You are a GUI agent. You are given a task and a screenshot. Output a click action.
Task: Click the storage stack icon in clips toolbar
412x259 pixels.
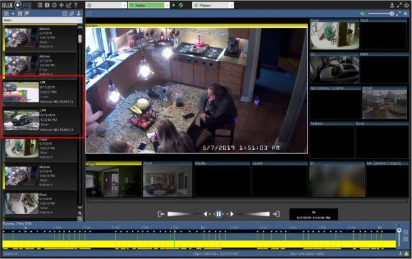[x=20, y=13]
